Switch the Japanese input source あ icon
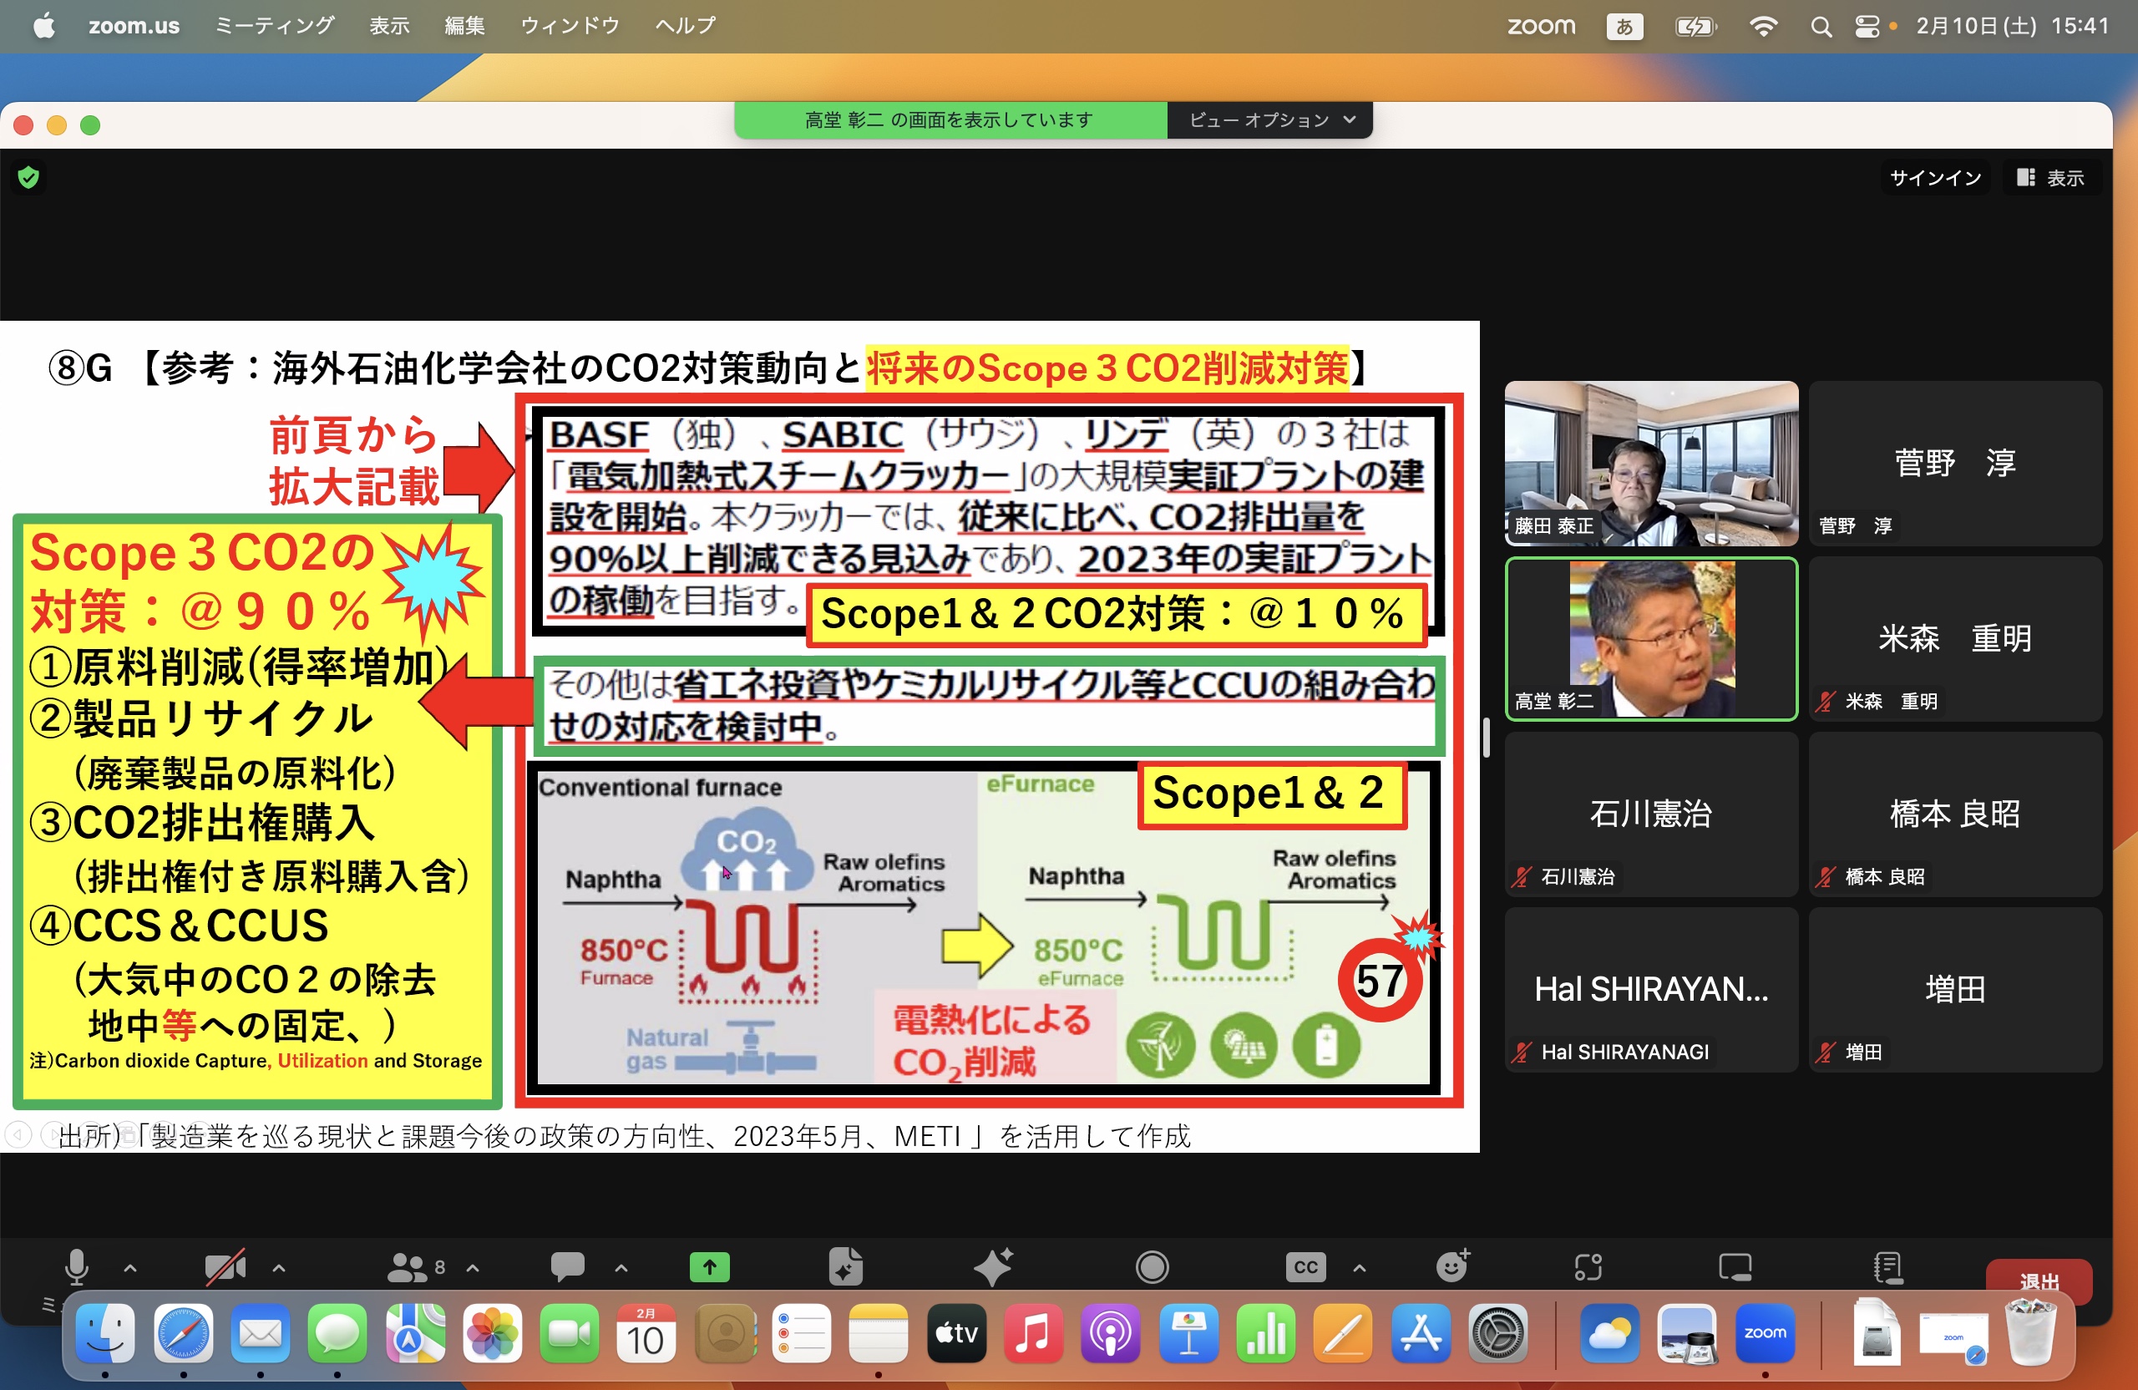2138x1390 pixels. click(1624, 26)
